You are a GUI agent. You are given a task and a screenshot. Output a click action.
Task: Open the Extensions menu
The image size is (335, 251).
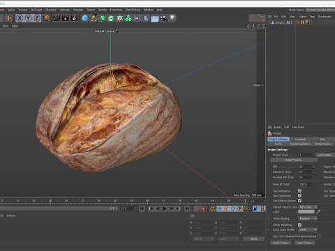[117, 10]
